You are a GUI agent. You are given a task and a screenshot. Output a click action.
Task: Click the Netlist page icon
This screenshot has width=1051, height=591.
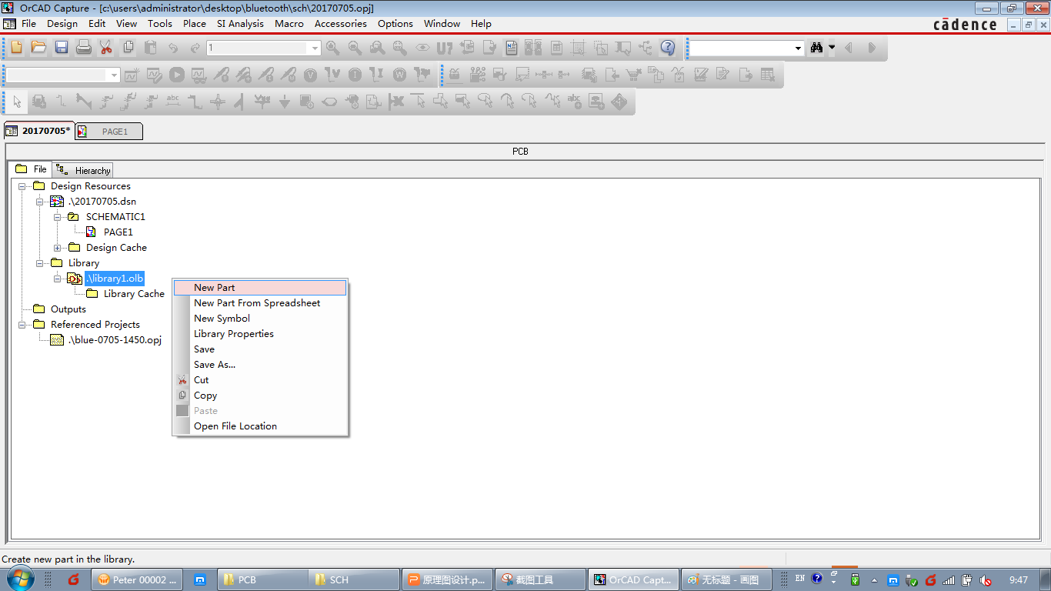(x=512, y=48)
